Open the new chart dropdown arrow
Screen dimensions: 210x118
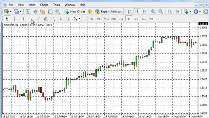click(11, 12)
